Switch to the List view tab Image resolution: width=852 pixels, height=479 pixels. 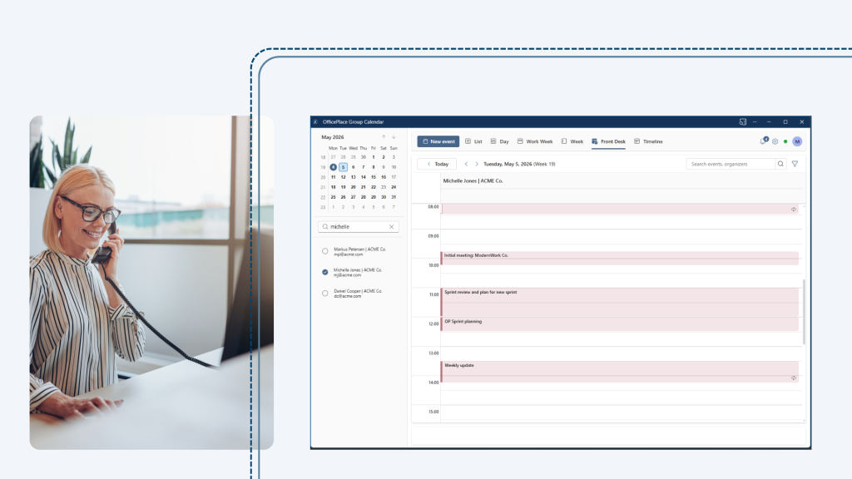[473, 141]
